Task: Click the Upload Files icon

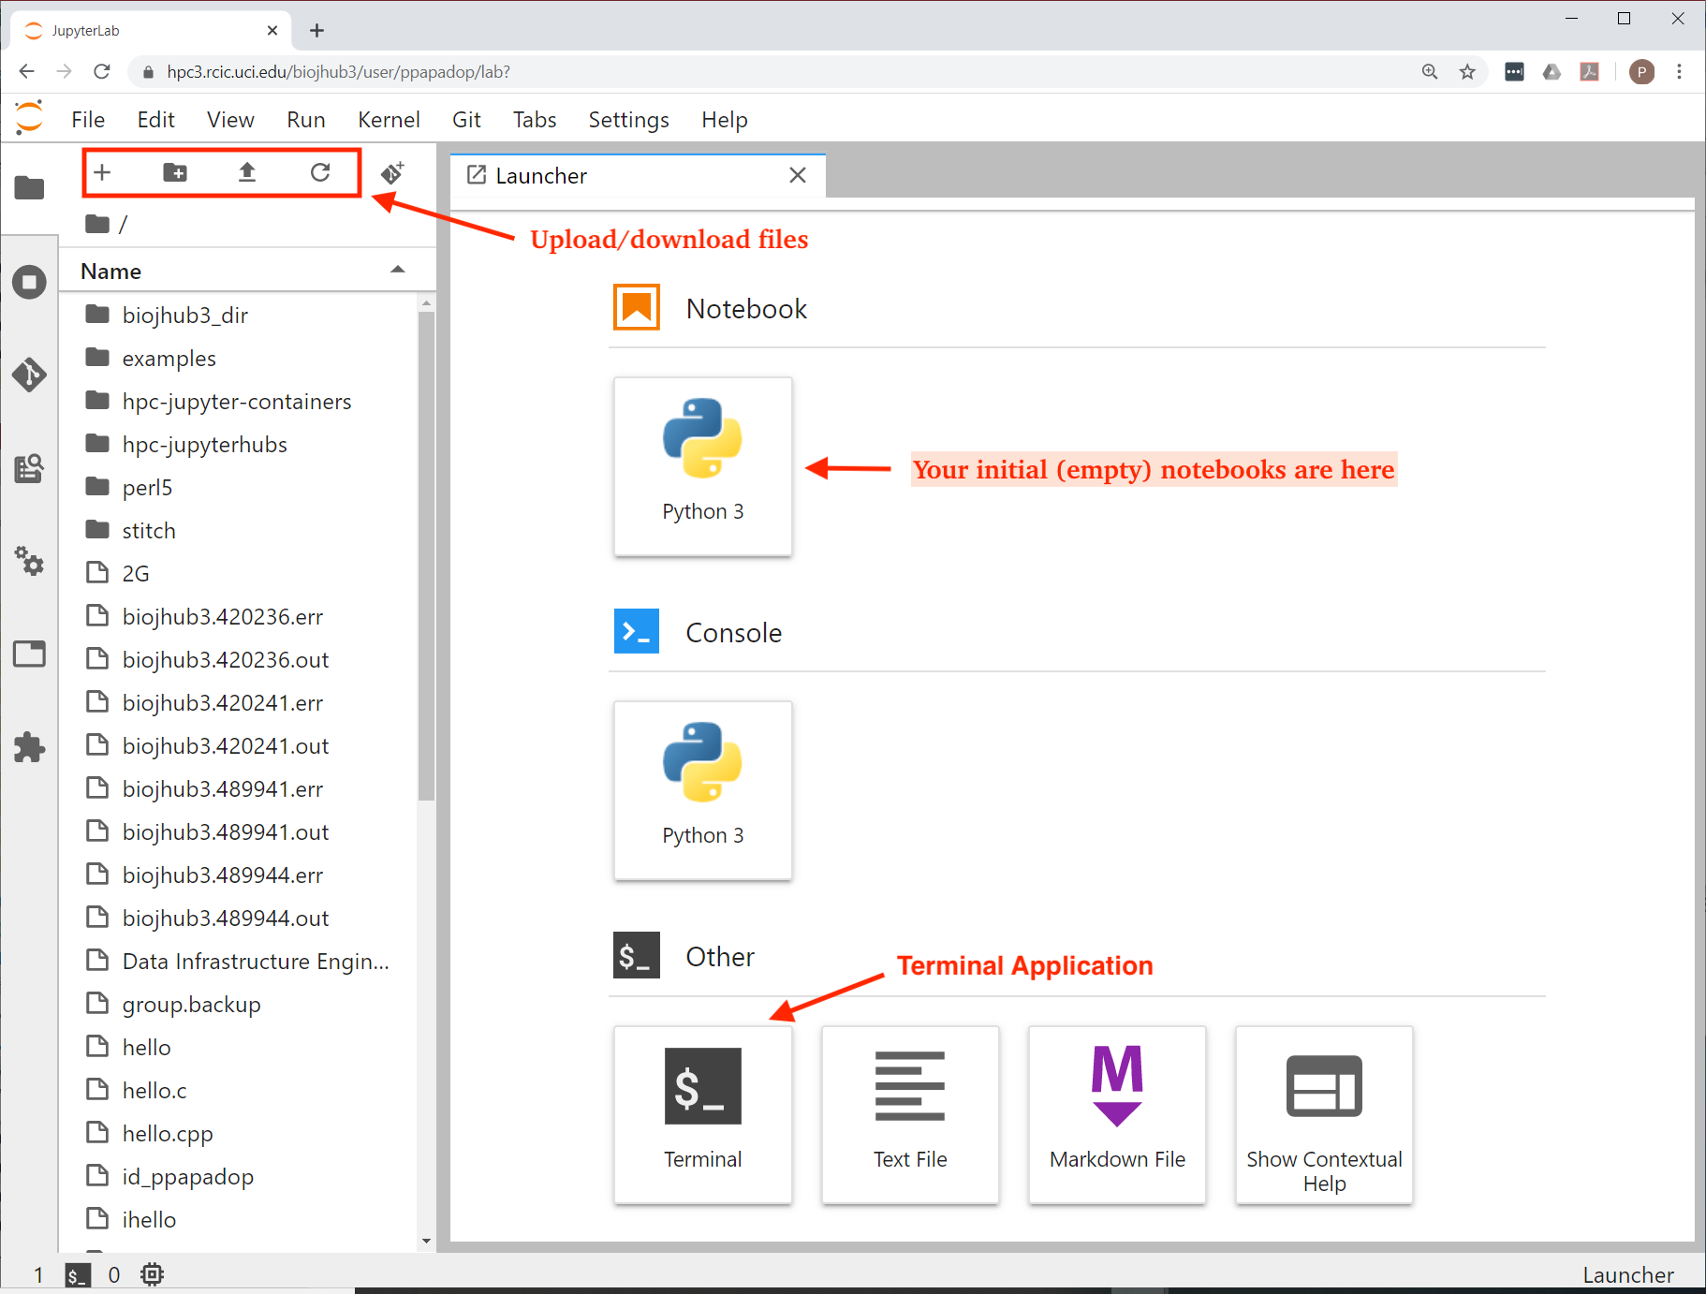Action: [247, 172]
